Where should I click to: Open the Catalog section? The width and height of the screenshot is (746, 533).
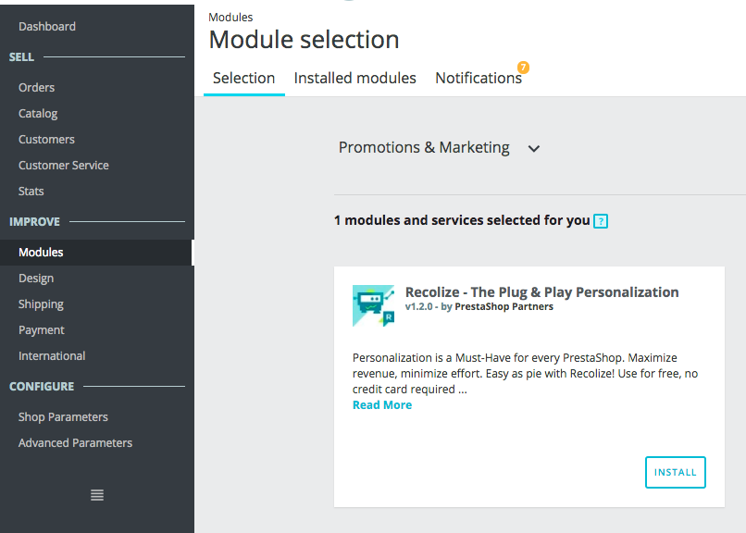(x=38, y=114)
